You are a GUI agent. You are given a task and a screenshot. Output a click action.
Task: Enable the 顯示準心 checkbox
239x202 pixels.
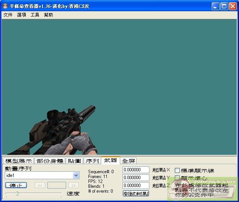click(x=177, y=178)
